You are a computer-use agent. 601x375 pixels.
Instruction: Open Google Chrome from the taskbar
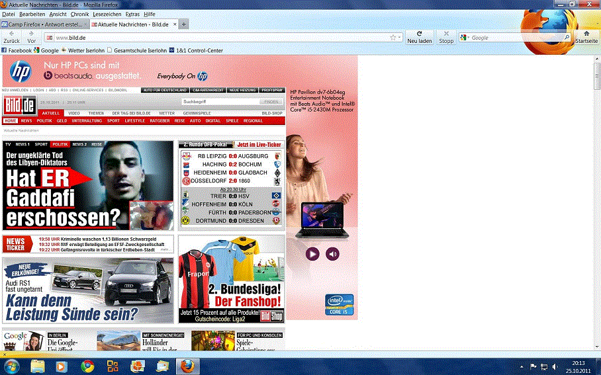(87, 366)
